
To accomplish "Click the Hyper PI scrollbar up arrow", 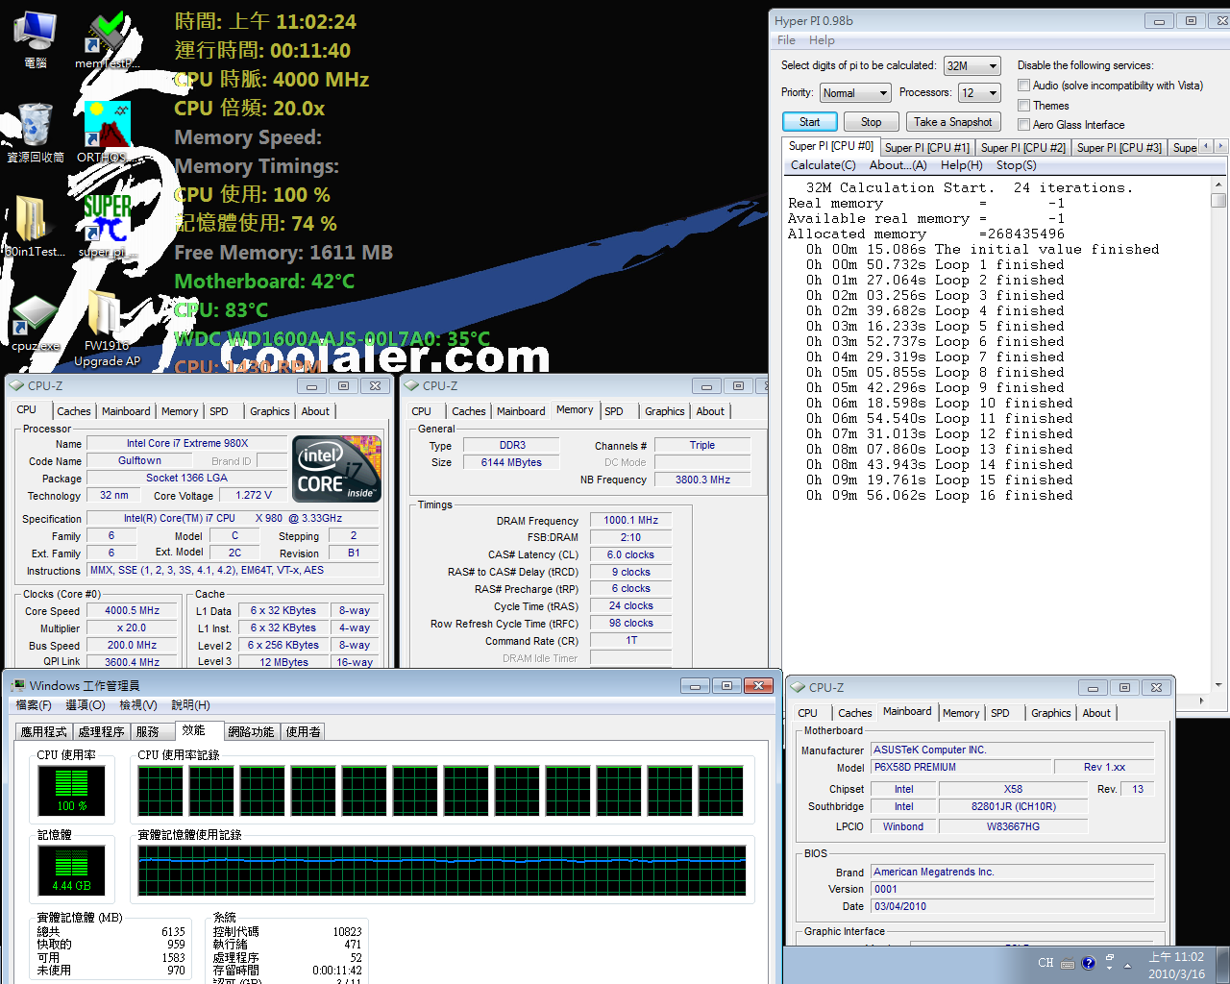I will [1218, 184].
